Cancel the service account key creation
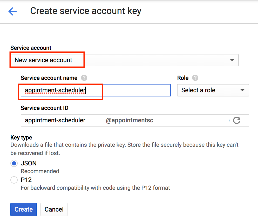Screen dimensions: 258x224 pos(54,209)
